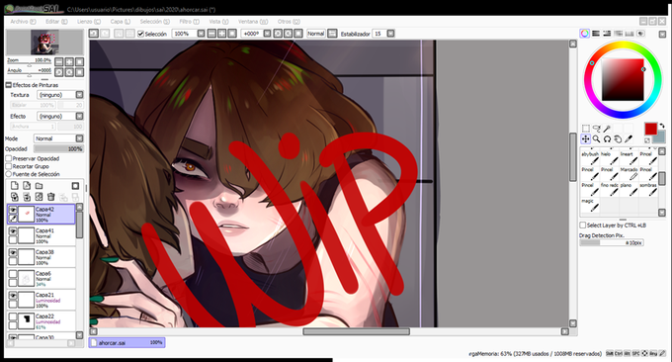Open the color panel options arrow
This screenshot has height=362, width=672.
pos(662,34)
